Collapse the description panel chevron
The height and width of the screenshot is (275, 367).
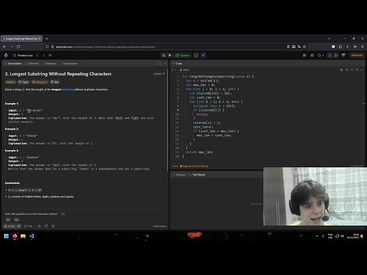(x=165, y=64)
